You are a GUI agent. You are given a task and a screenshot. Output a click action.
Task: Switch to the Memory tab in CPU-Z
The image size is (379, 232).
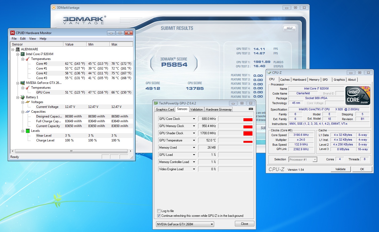[x=314, y=80]
